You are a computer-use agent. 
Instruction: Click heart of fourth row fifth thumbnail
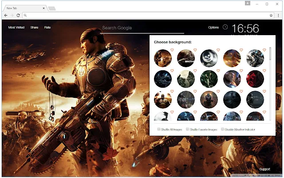264,112
